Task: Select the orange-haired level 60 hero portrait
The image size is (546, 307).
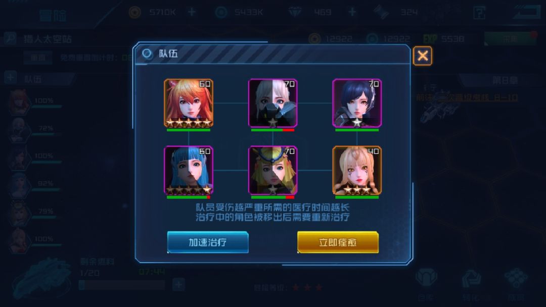Action: 189,103
